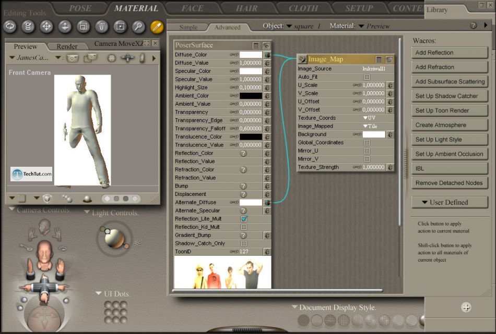The image size is (496, 334).
Task: Switch to the SETUP room tab
Action: tap(359, 8)
